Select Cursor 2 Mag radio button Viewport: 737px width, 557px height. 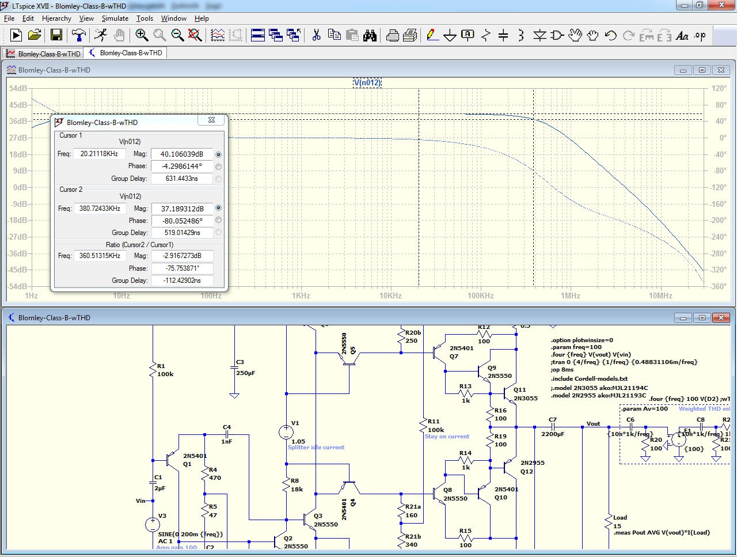[218, 208]
